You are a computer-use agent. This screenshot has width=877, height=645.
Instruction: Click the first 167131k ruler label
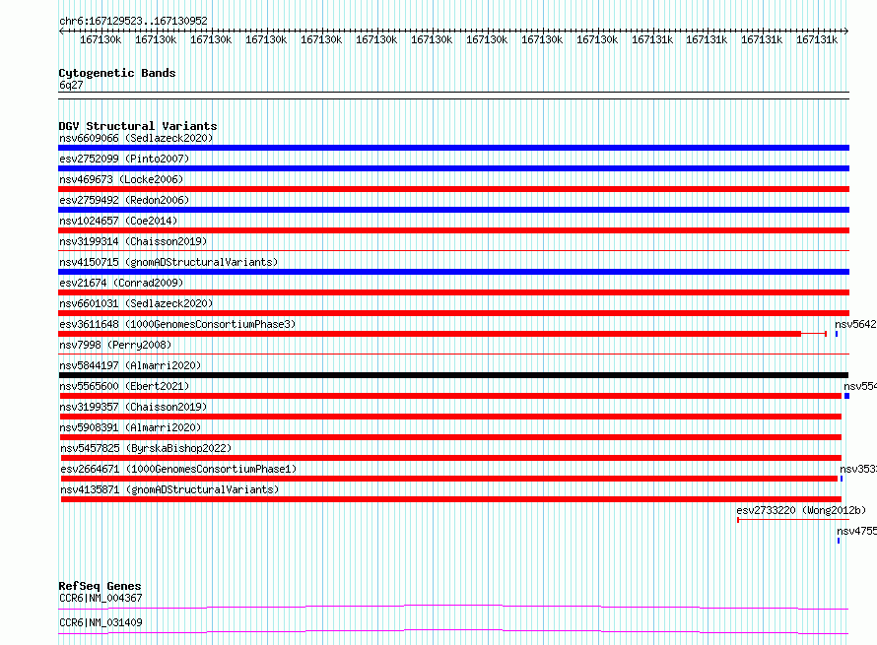(x=652, y=39)
